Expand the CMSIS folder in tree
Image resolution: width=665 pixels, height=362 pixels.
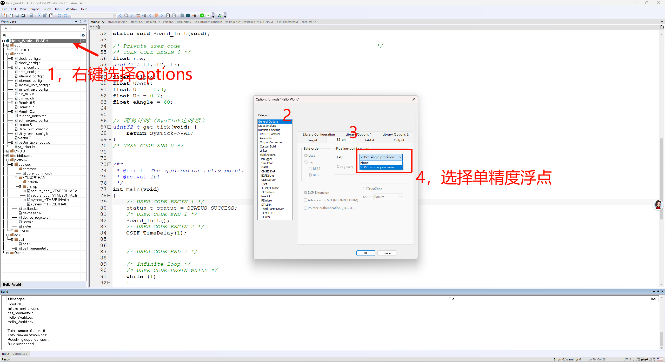tap(8, 151)
